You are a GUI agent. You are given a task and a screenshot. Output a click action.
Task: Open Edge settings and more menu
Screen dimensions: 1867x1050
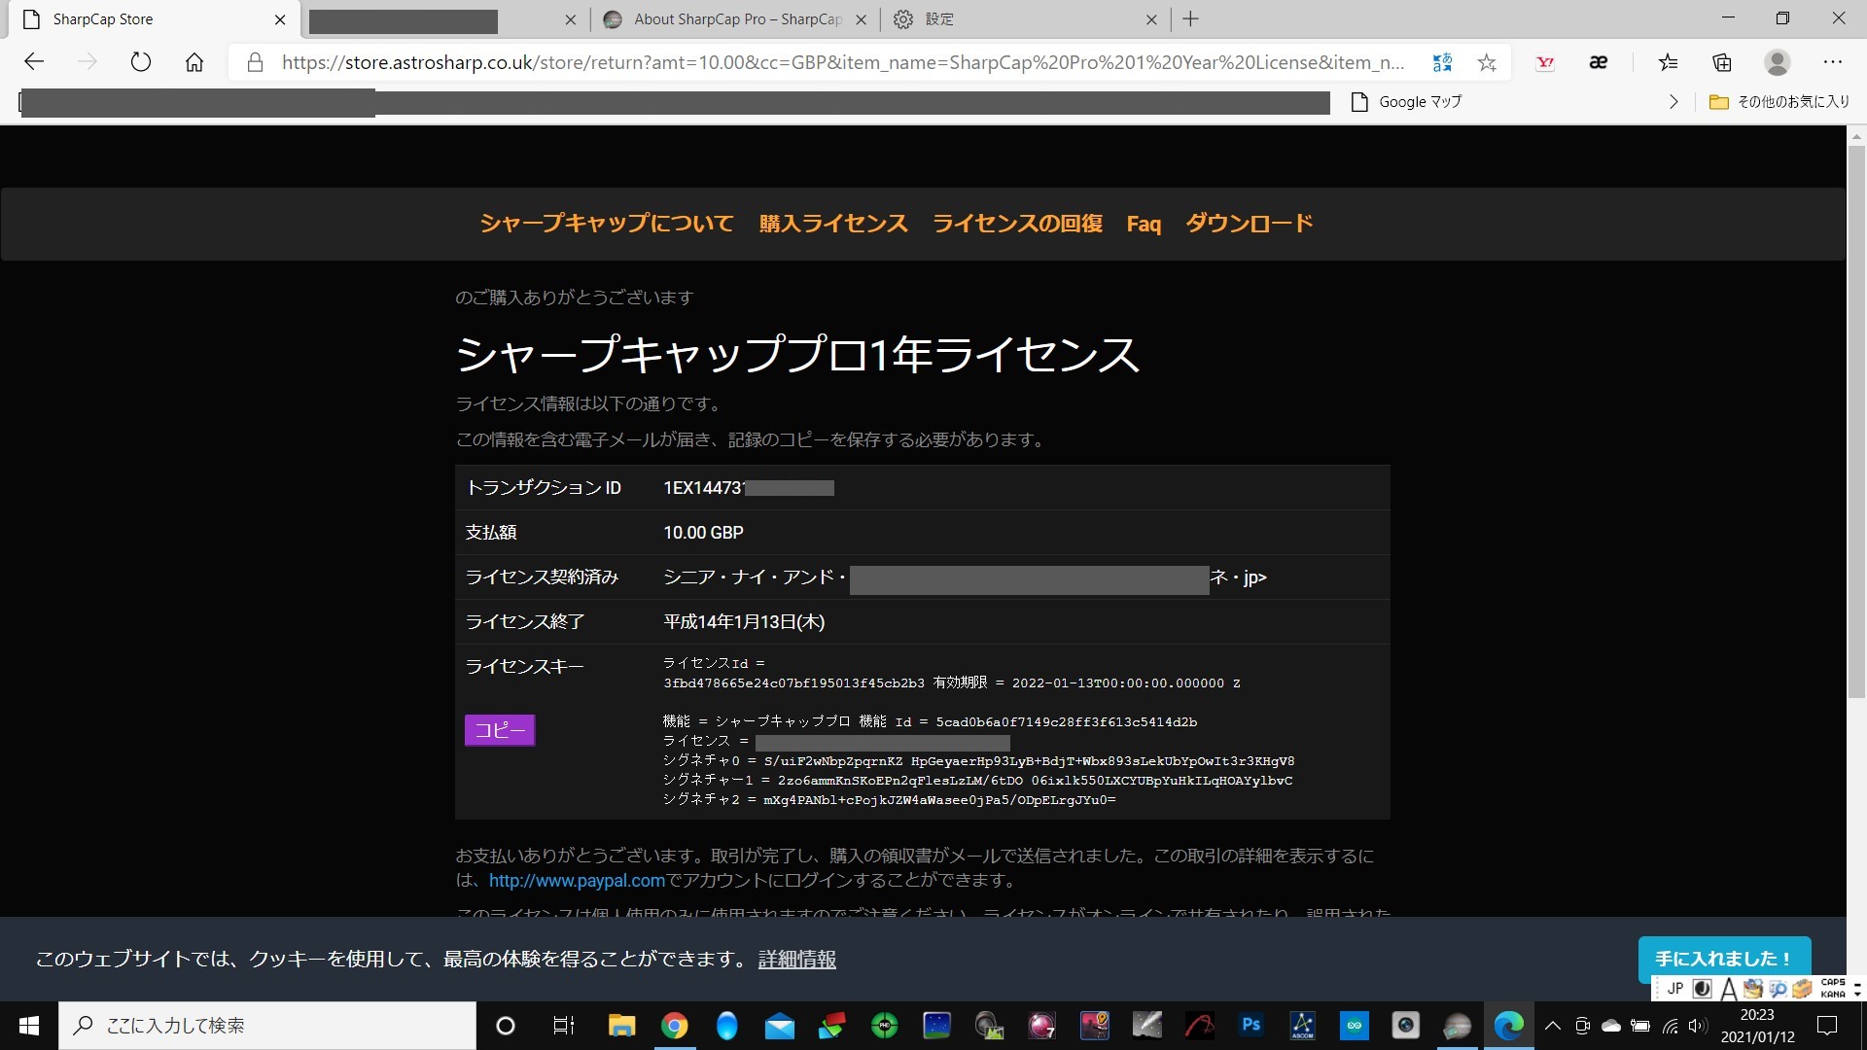tap(1833, 62)
